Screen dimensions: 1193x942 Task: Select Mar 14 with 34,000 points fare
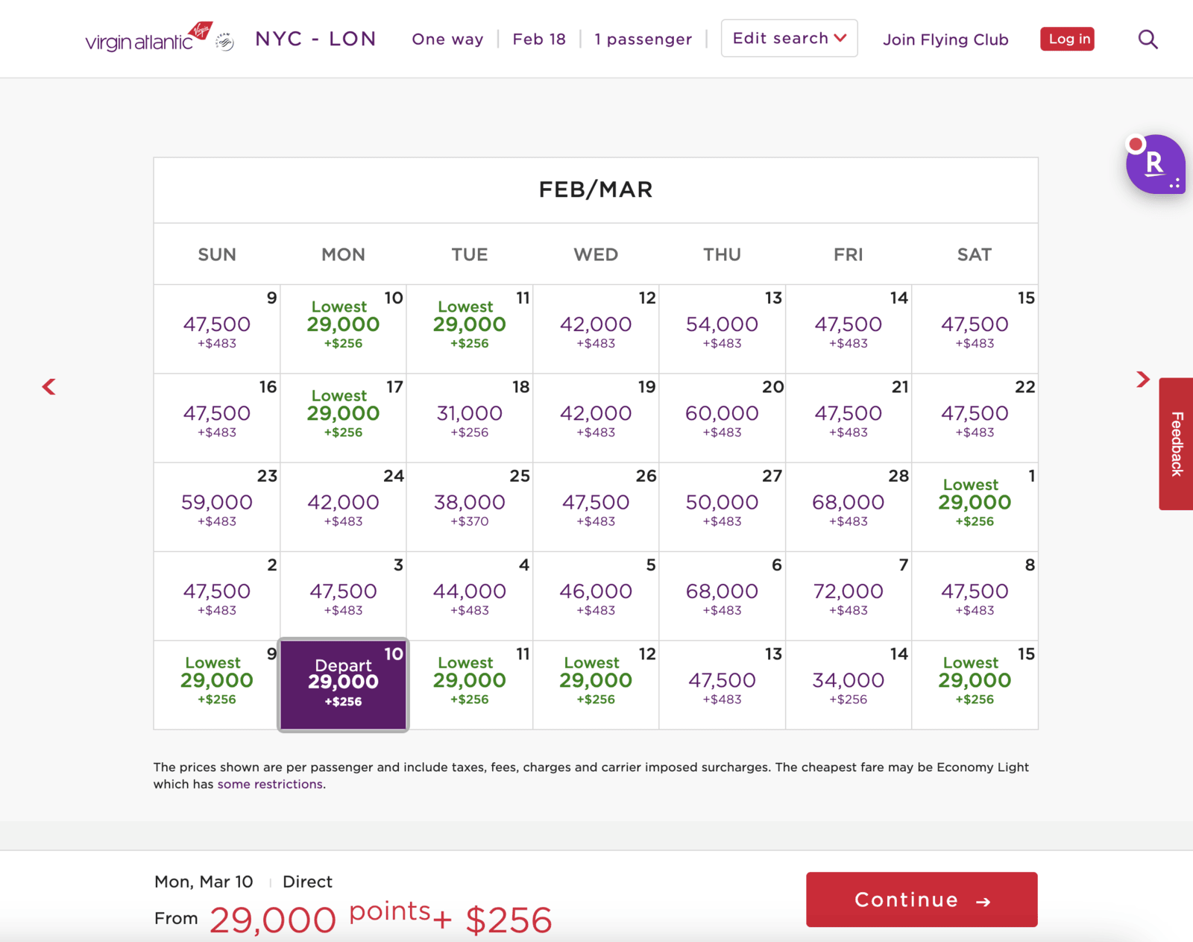click(848, 684)
